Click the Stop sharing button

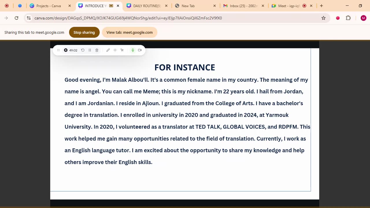coord(84,32)
